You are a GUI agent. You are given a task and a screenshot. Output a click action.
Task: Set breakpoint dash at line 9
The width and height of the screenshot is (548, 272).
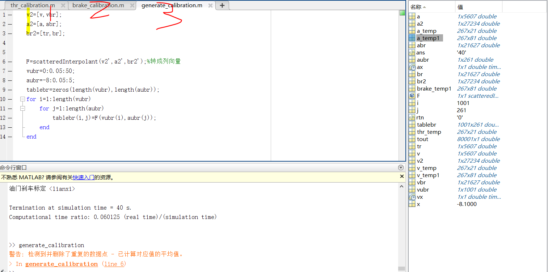pos(10,89)
